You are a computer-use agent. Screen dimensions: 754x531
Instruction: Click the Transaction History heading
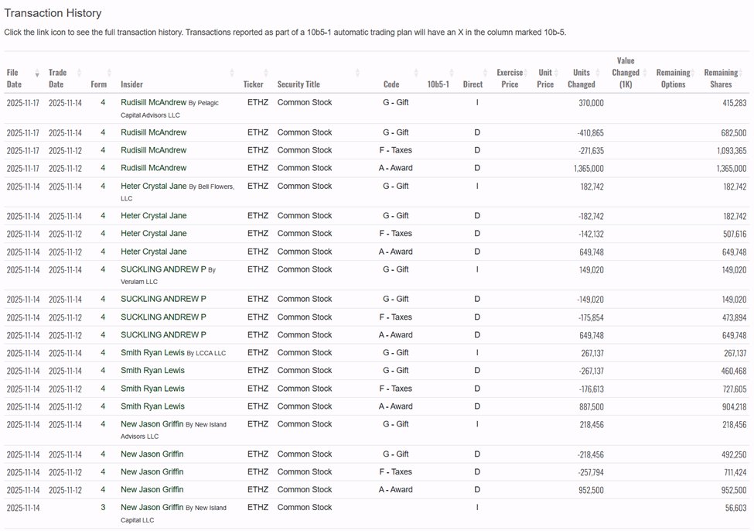point(53,13)
